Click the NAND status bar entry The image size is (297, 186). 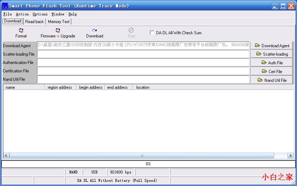coord(74,172)
